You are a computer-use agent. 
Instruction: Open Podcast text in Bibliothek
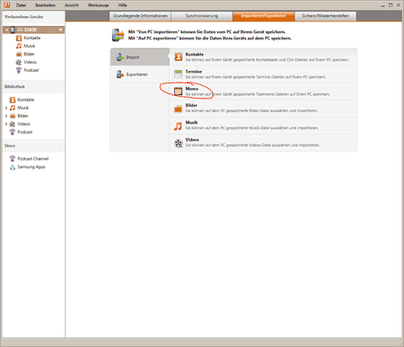click(x=25, y=132)
